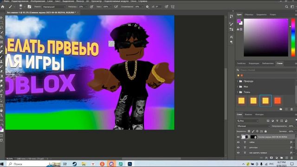
Task: Hide the 'для игры' text layer
Action: pos(238,148)
